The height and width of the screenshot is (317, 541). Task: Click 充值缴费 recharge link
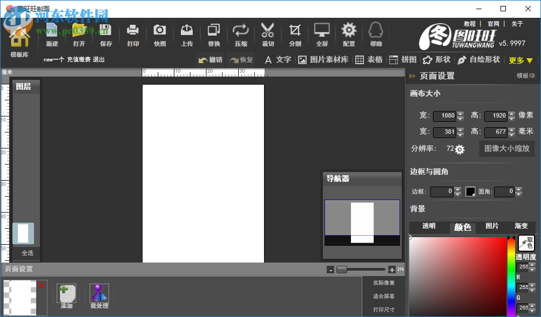[79, 60]
